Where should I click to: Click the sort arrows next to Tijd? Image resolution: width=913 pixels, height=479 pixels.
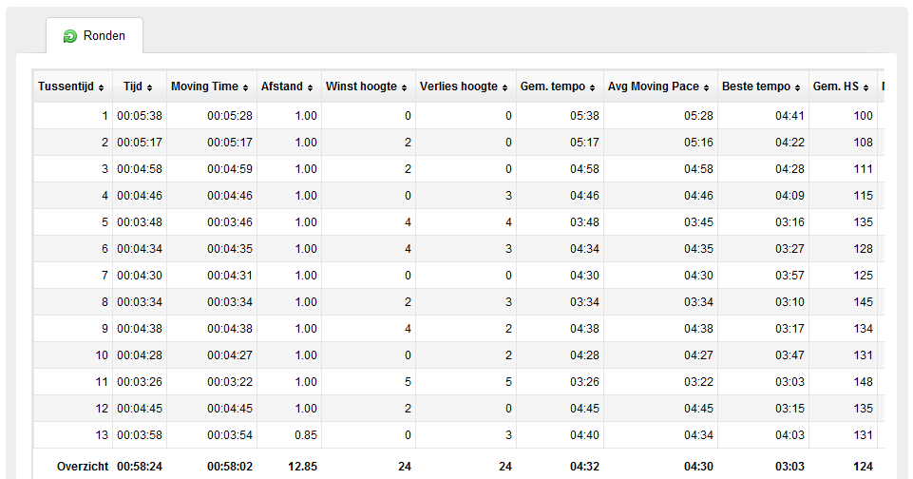point(150,87)
